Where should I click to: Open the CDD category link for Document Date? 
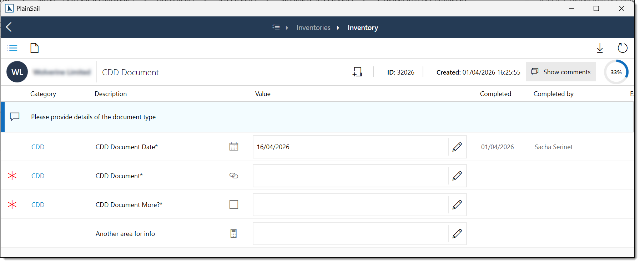coord(38,147)
